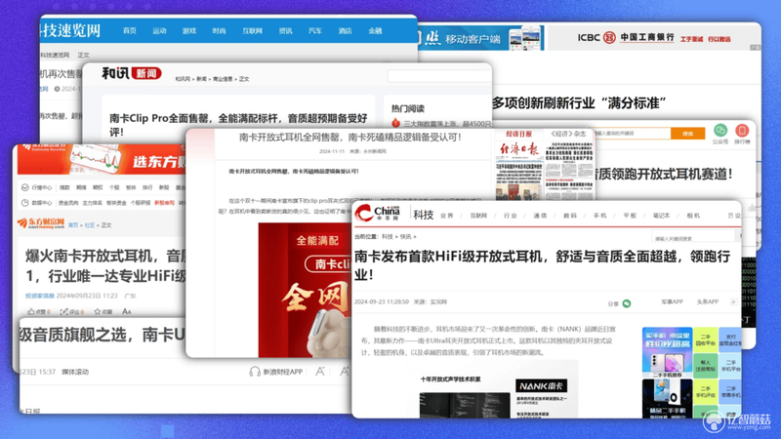
Task: Open the 头条APP link
Action: click(x=707, y=302)
